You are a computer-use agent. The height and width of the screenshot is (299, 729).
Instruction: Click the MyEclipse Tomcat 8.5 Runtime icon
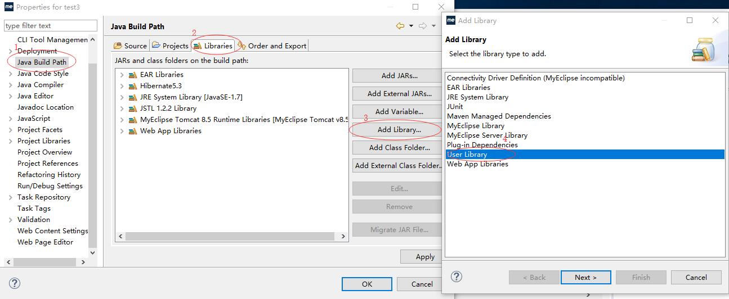click(133, 120)
